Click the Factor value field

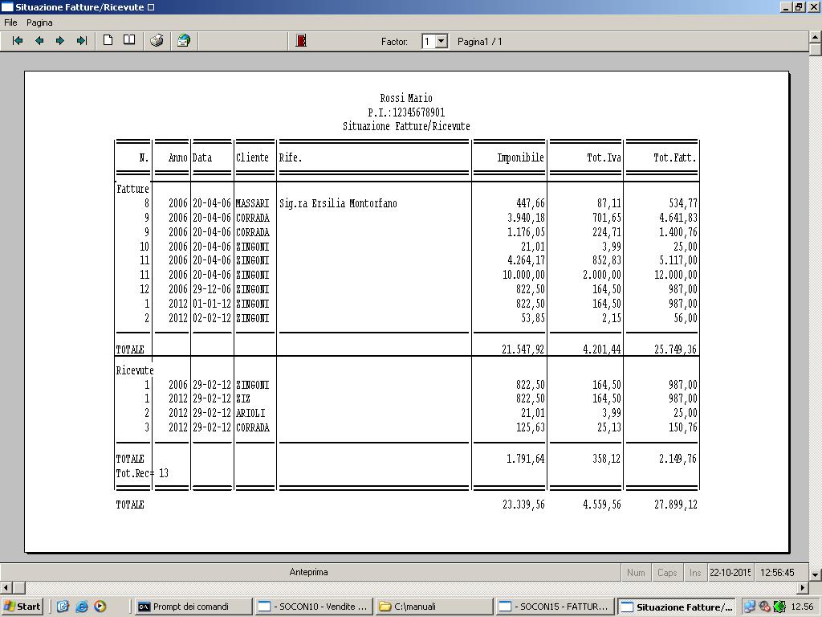click(429, 42)
